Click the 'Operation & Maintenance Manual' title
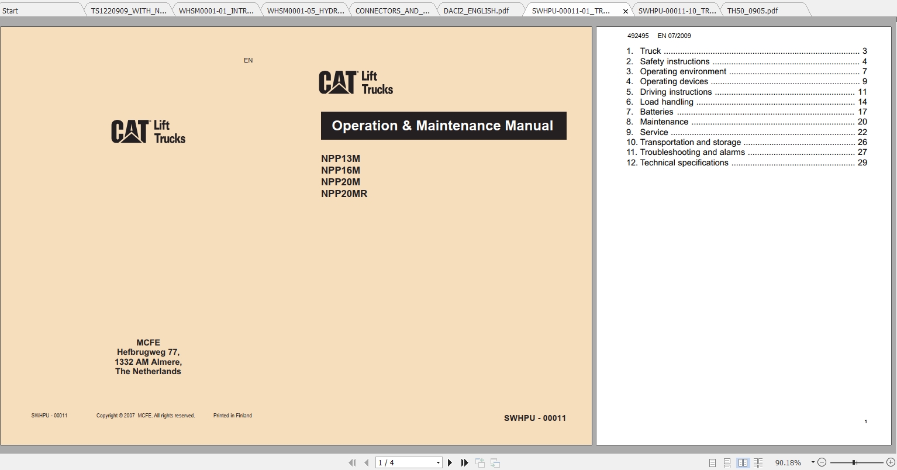Screen dimensions: 897x470 pyautogui.click(x=443, y=126)
